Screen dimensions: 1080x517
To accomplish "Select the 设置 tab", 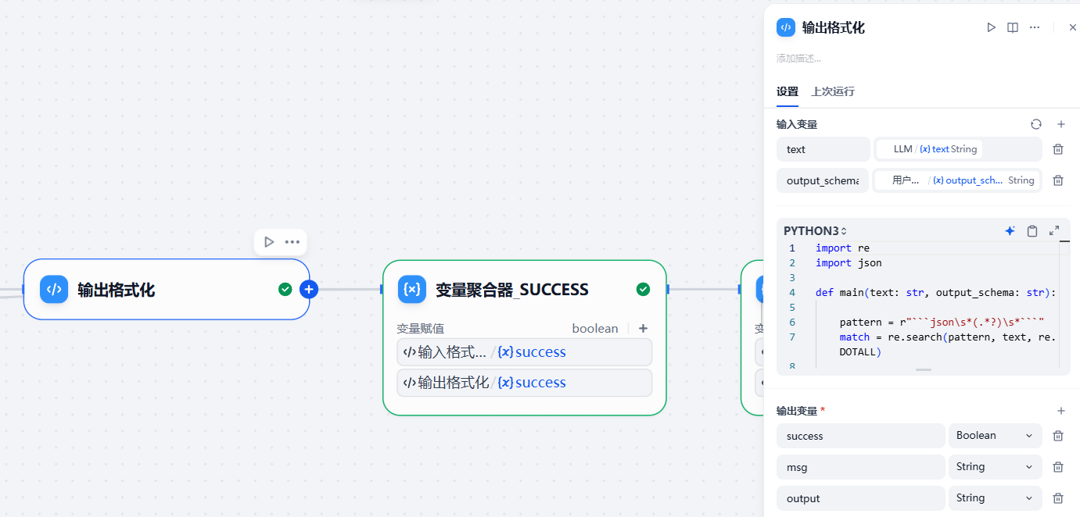I will [787, 91].
